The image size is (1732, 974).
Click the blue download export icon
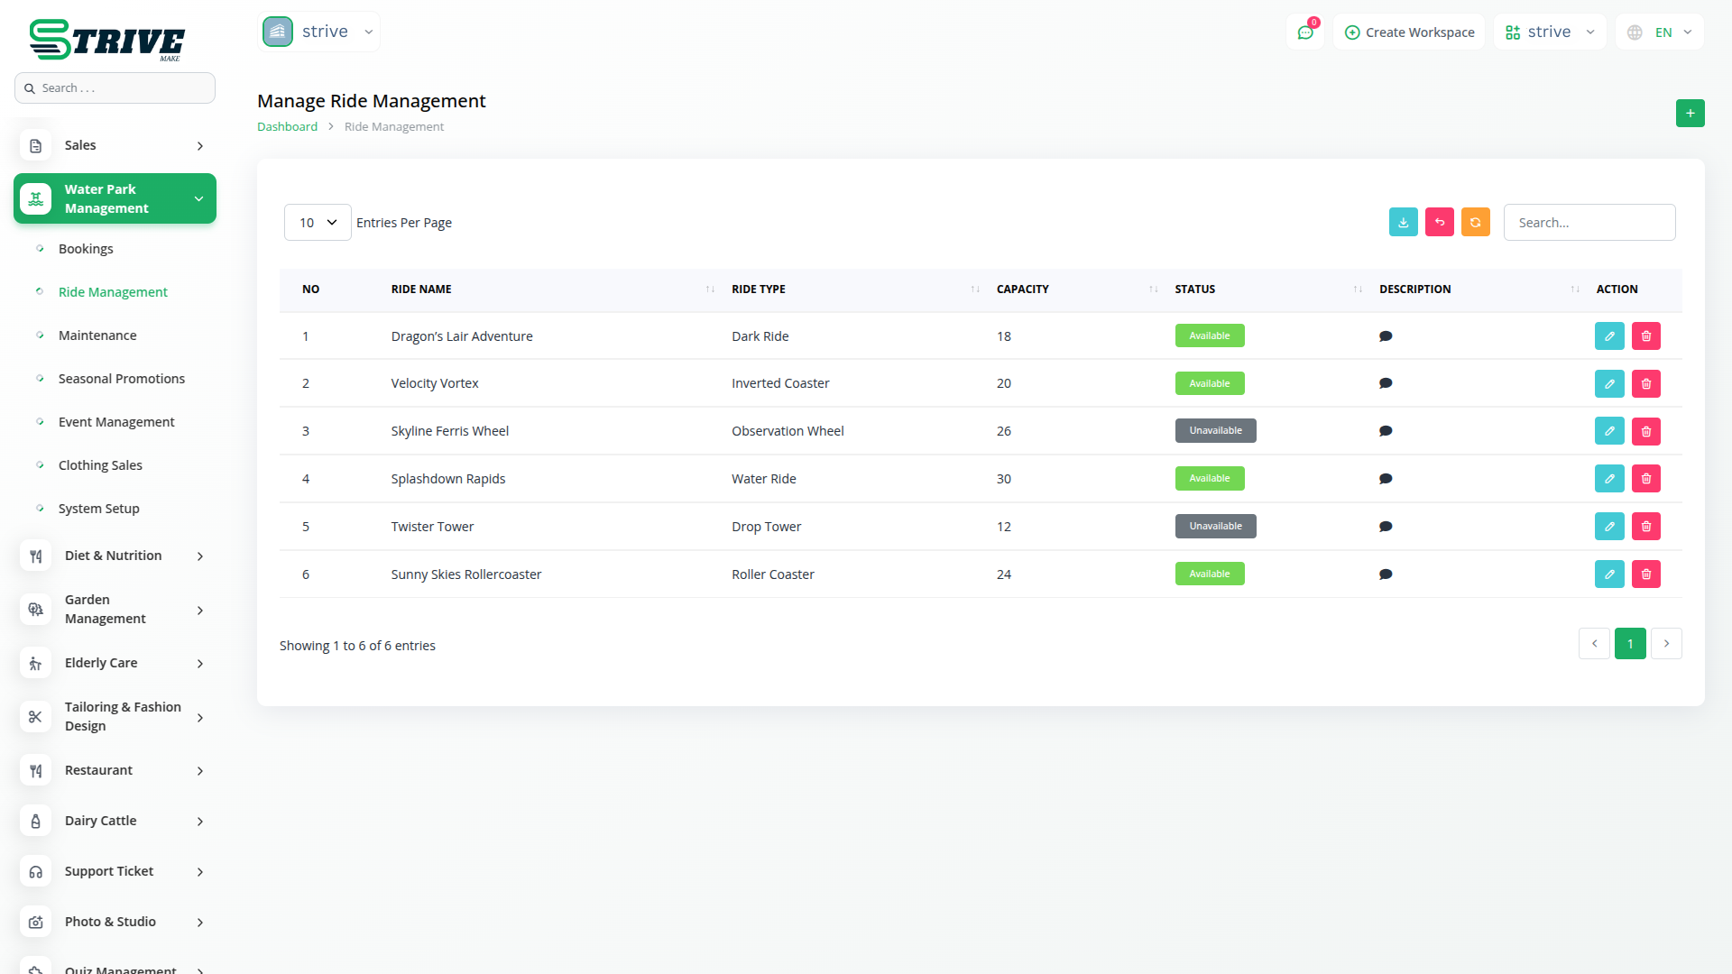(x=1403, y=223)
